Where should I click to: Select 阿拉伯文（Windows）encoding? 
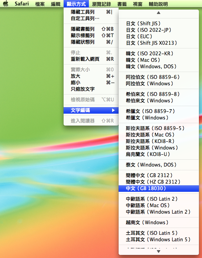point(159,83)
